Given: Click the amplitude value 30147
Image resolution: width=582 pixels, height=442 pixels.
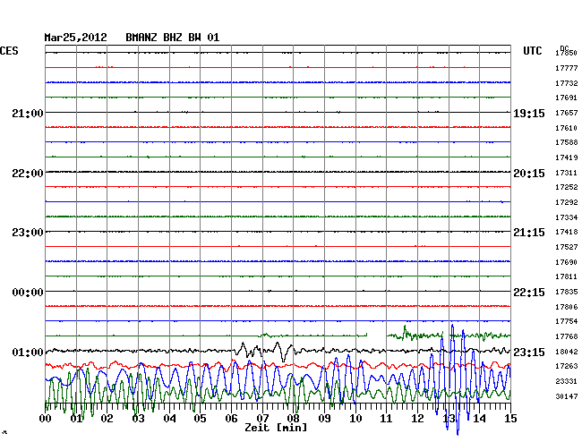Looking at the screenshot, I should pyautogui.click(x=567, y=396).
